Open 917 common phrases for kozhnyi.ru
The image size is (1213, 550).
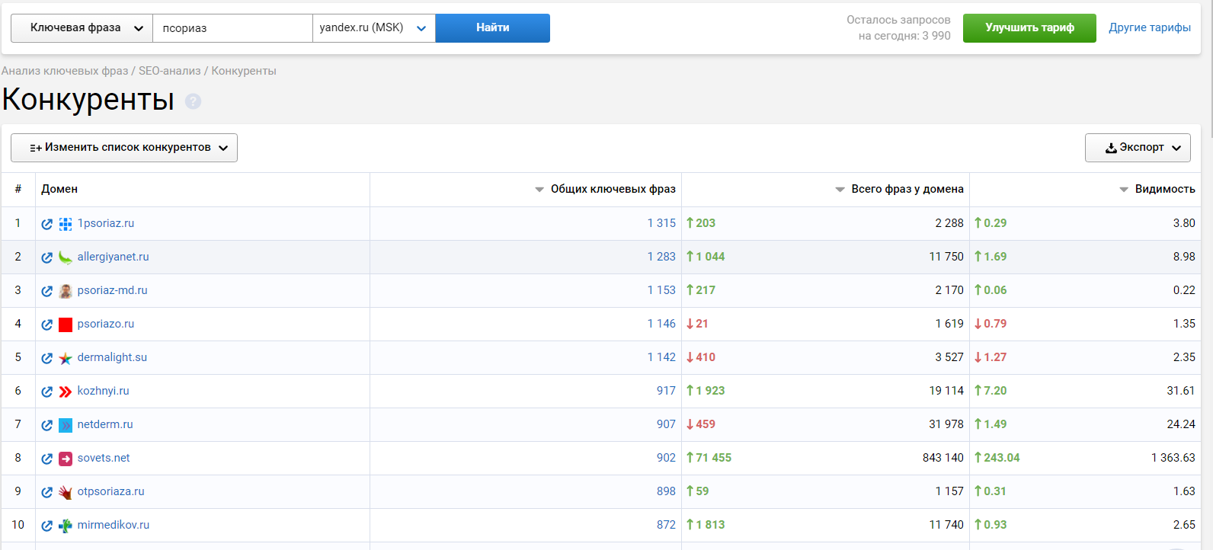[x=666, y=391]
